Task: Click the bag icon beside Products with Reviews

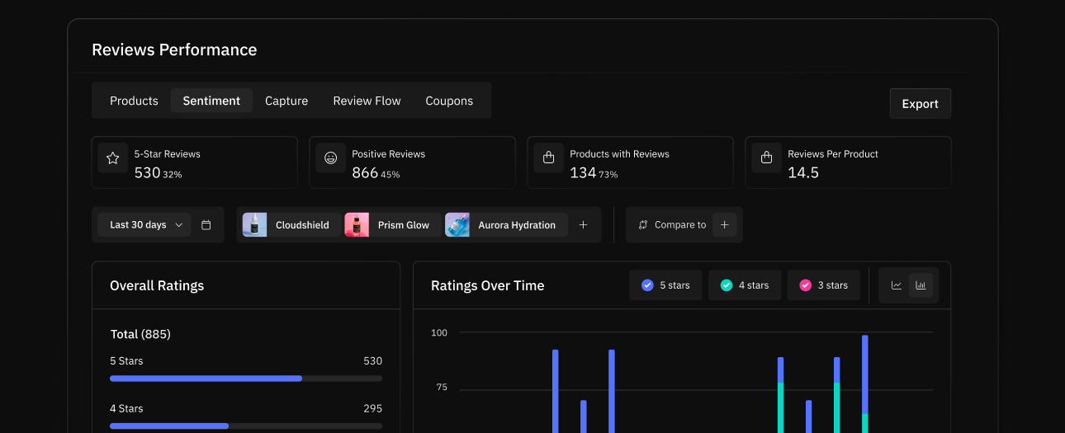Action: 548,158
